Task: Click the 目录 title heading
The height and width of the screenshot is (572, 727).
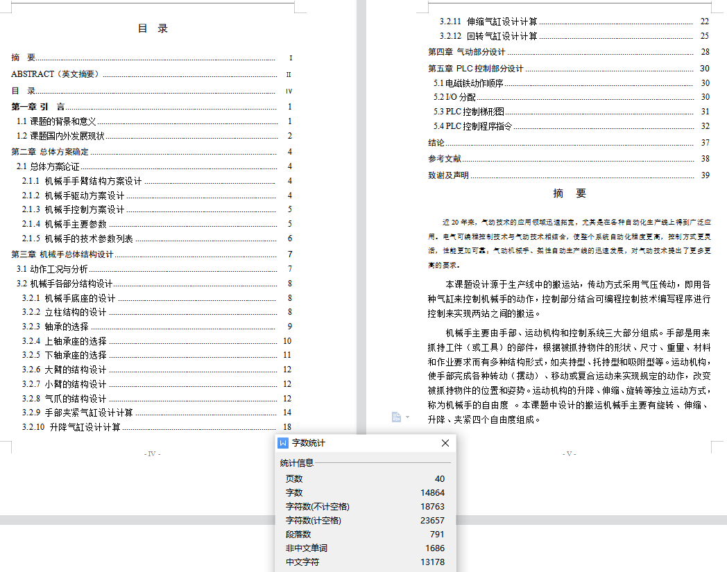Action: pos(153,28)
